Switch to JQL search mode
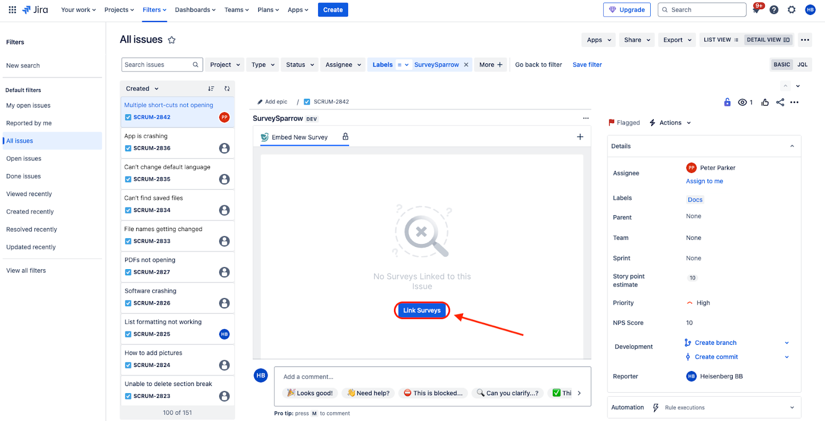The image size is (825, 421). tap(802, 65)
